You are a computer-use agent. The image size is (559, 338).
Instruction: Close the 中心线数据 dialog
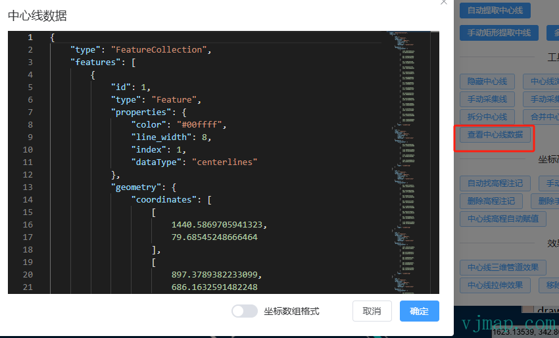coord(443,2)
